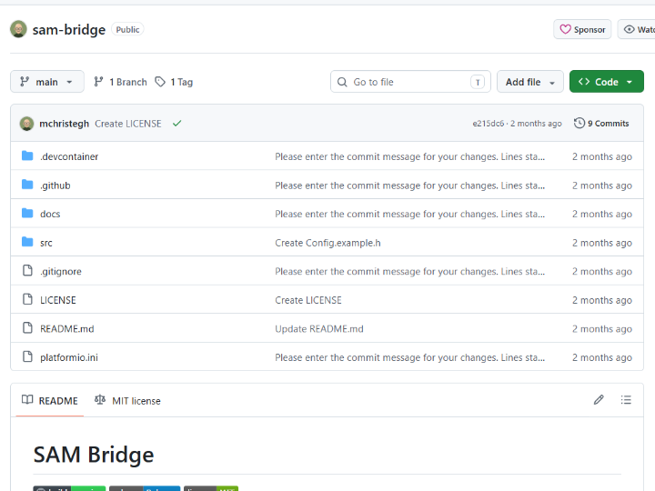This screenshot has width=655, height=491.
Task: Click the 1 Tag label icon
Action: point(160,82)
